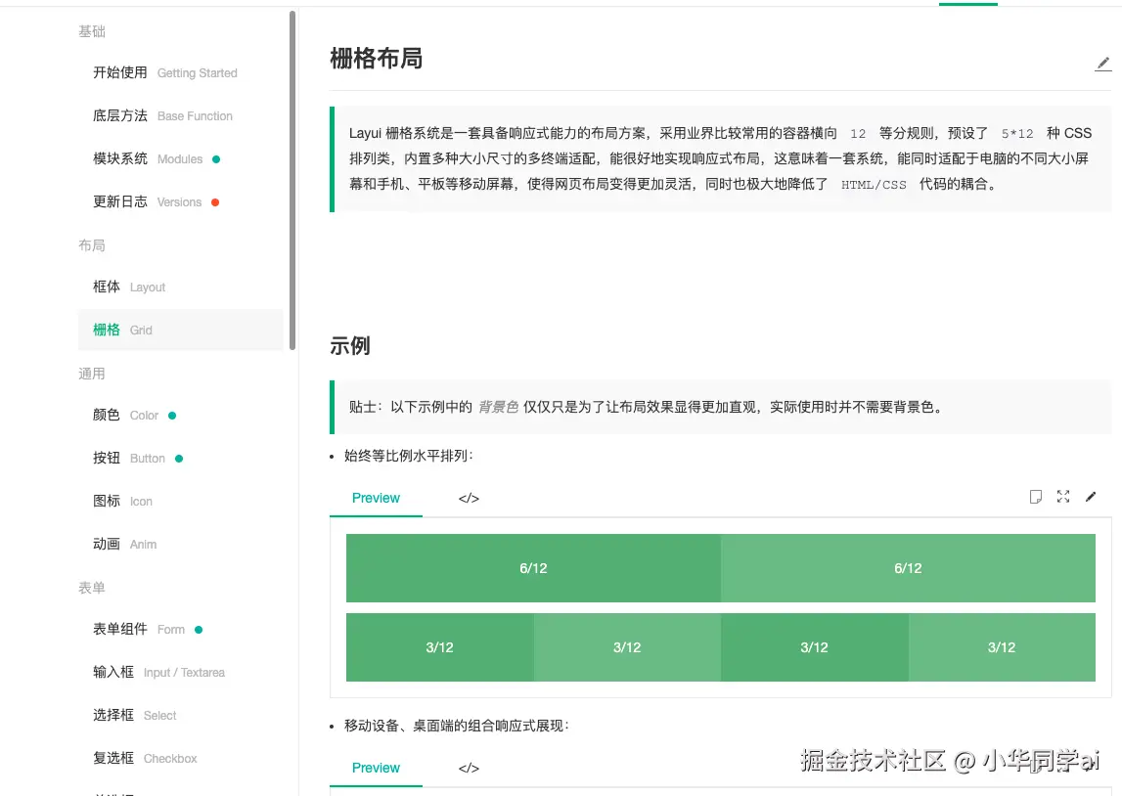This screenshot has width=1122, height=796.
Task: Click the 示例 heading
Action: pyautogui.click(x=350, y=345)
